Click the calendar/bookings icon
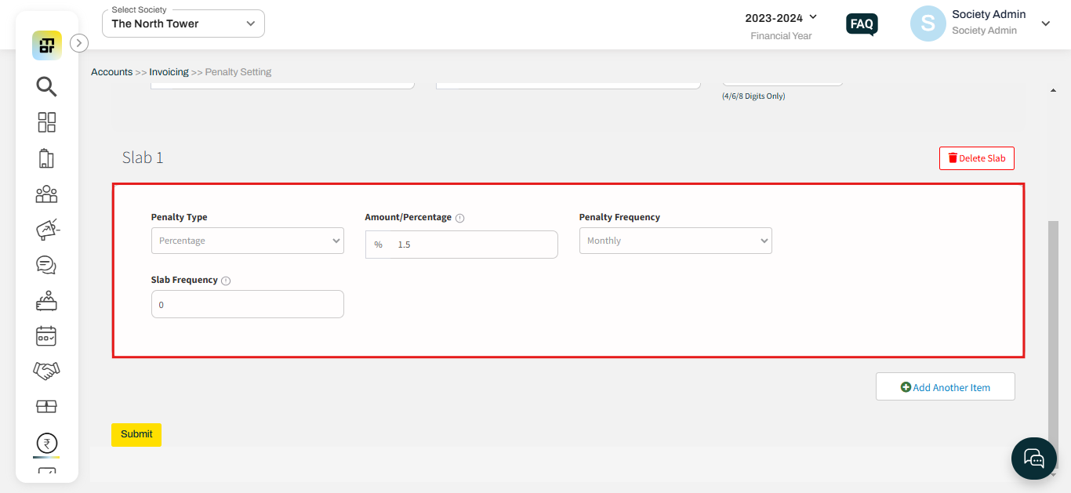 pos(46,335)
